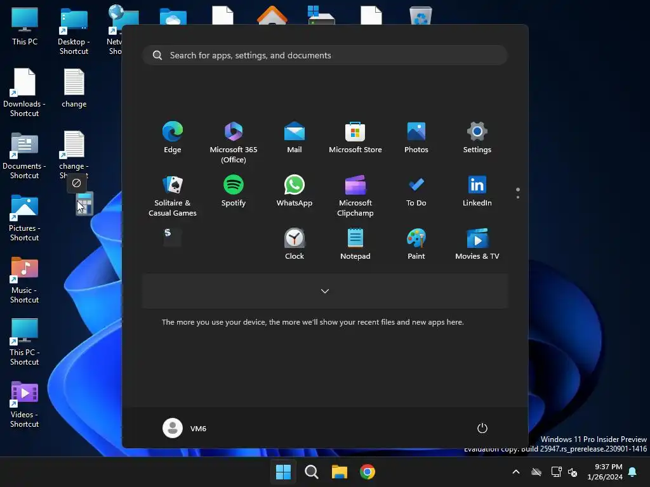The height and width of the screenshot is (487, 650).
Task: Select Music - Shortcut desktop icon
Action: point(25,280)
